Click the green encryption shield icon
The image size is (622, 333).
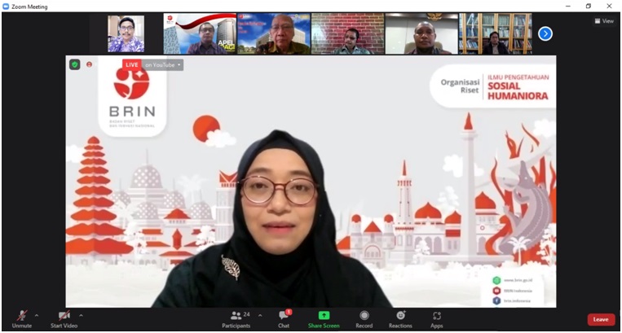(x=75, y=64)
